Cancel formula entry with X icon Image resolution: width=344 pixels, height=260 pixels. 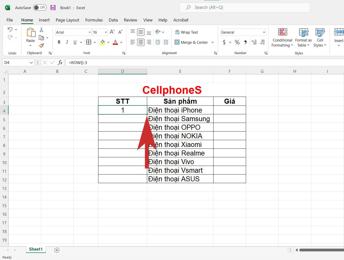coord(45,62)
